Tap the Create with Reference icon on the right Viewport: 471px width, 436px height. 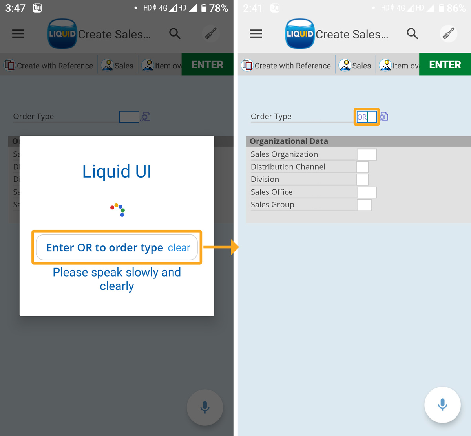(x=247, y=65)
